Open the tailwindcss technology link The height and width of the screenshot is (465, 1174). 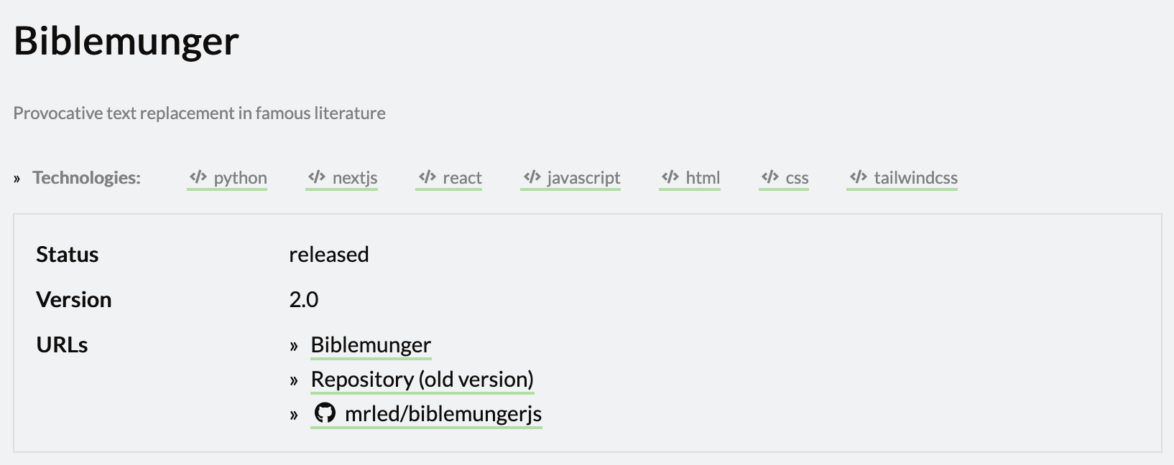pyautogui.click(x=915, y=178)
